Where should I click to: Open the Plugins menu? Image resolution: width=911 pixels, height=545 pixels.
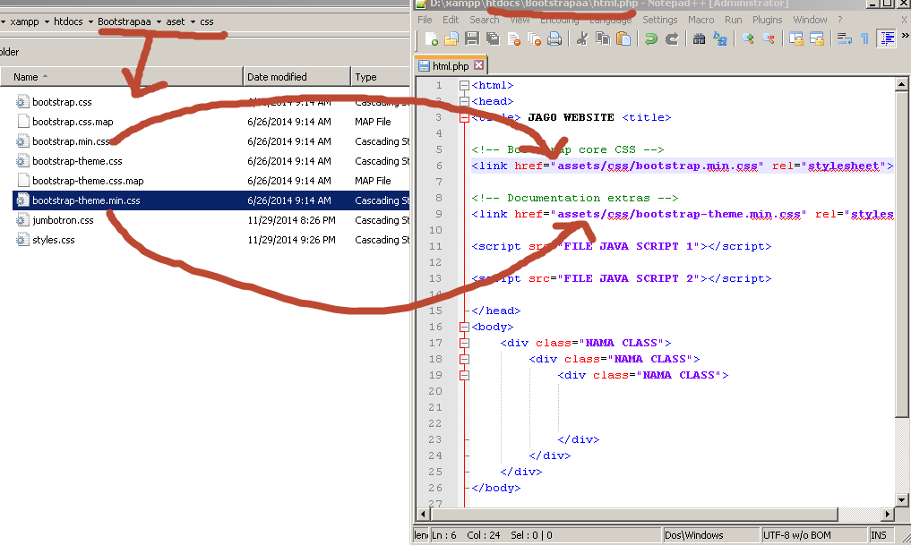click(x=767, y=19)
